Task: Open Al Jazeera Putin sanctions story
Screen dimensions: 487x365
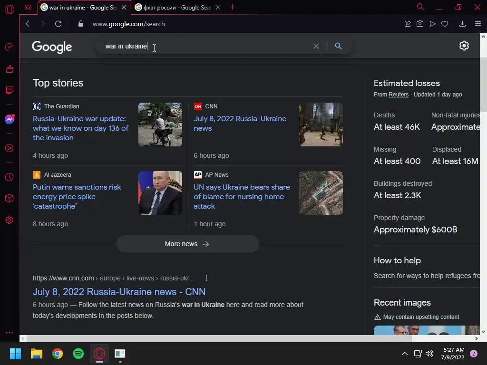Action: tap(77, 196)
